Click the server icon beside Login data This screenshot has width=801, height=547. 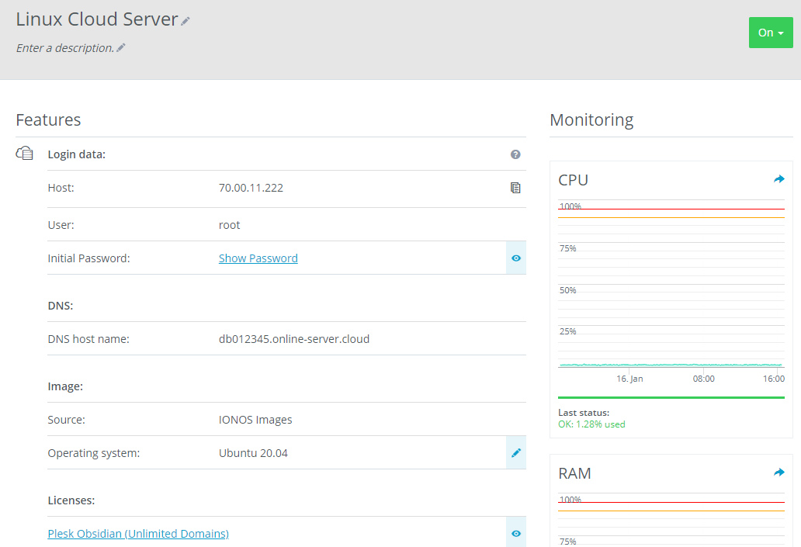(25, 154)
